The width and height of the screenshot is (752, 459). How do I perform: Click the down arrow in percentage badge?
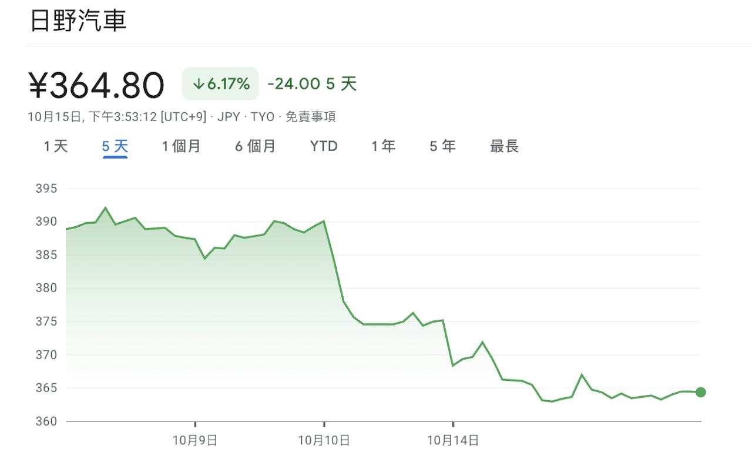coord(198,84)
